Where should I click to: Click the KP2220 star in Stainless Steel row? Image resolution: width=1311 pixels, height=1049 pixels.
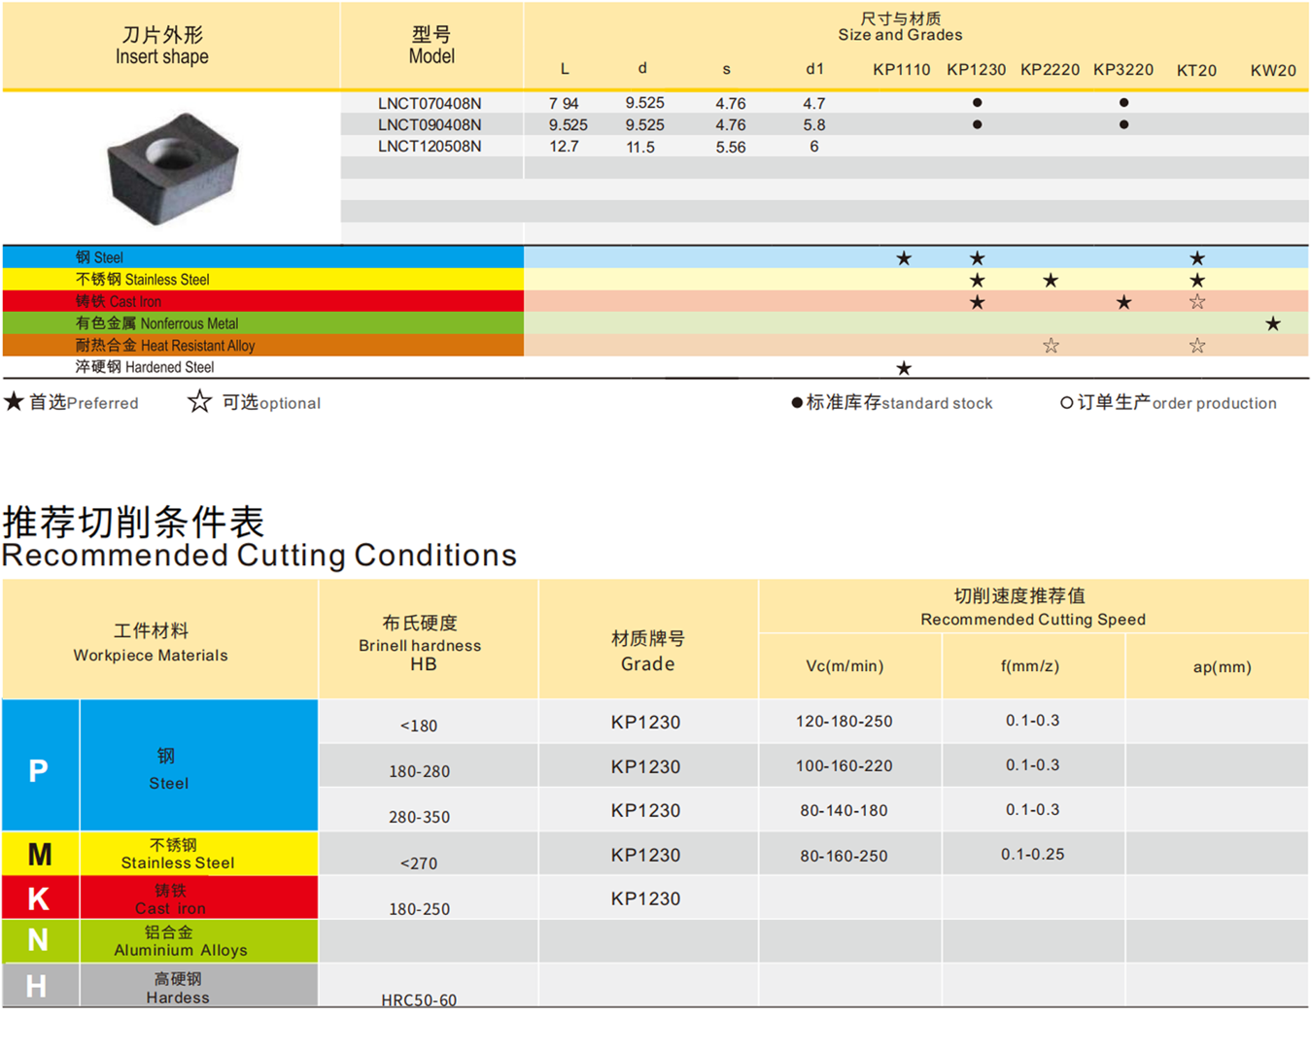1051,281
